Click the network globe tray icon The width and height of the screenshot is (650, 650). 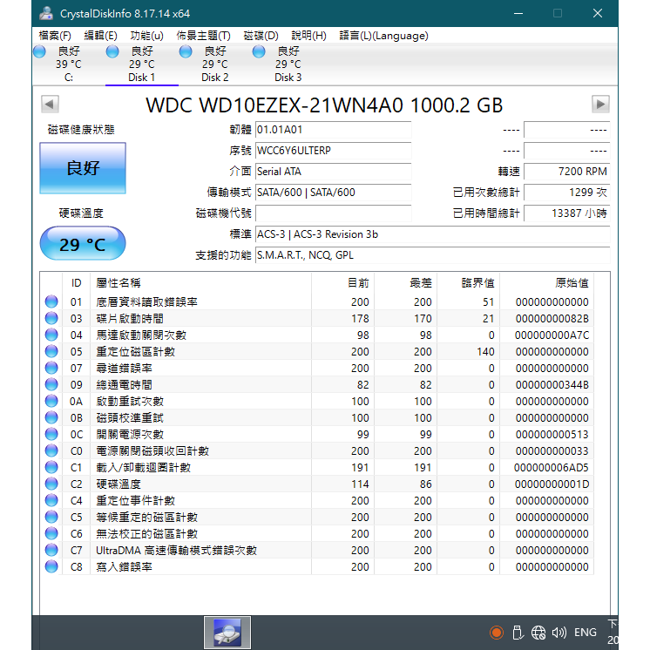(538, 633)
